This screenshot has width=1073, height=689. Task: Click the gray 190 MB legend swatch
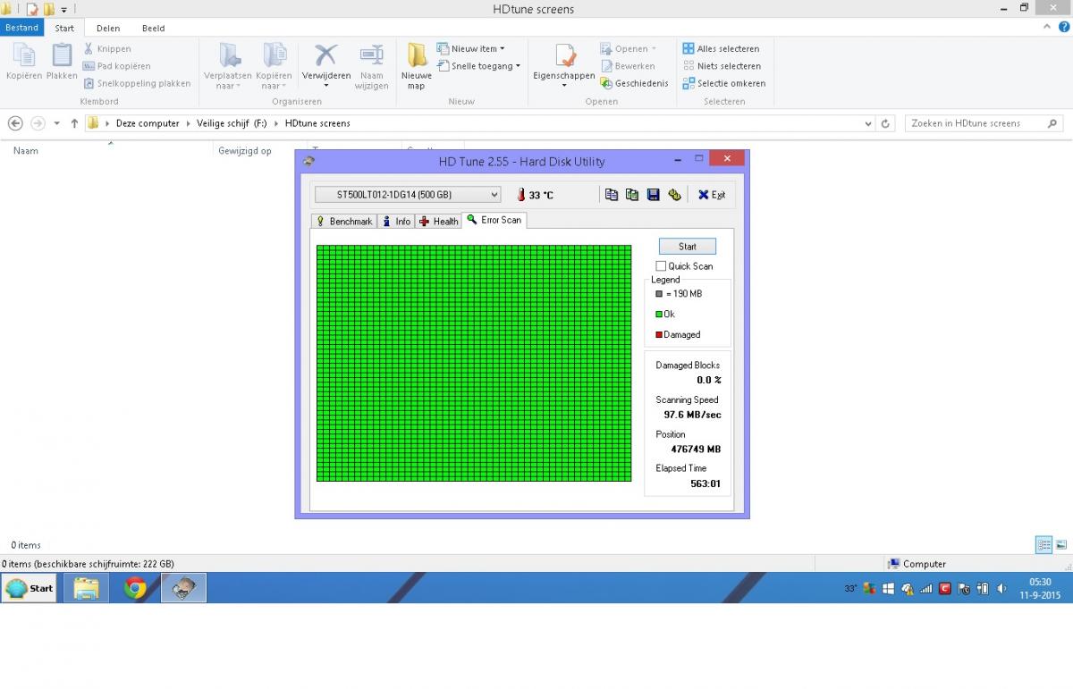click(x=659, y=294)
